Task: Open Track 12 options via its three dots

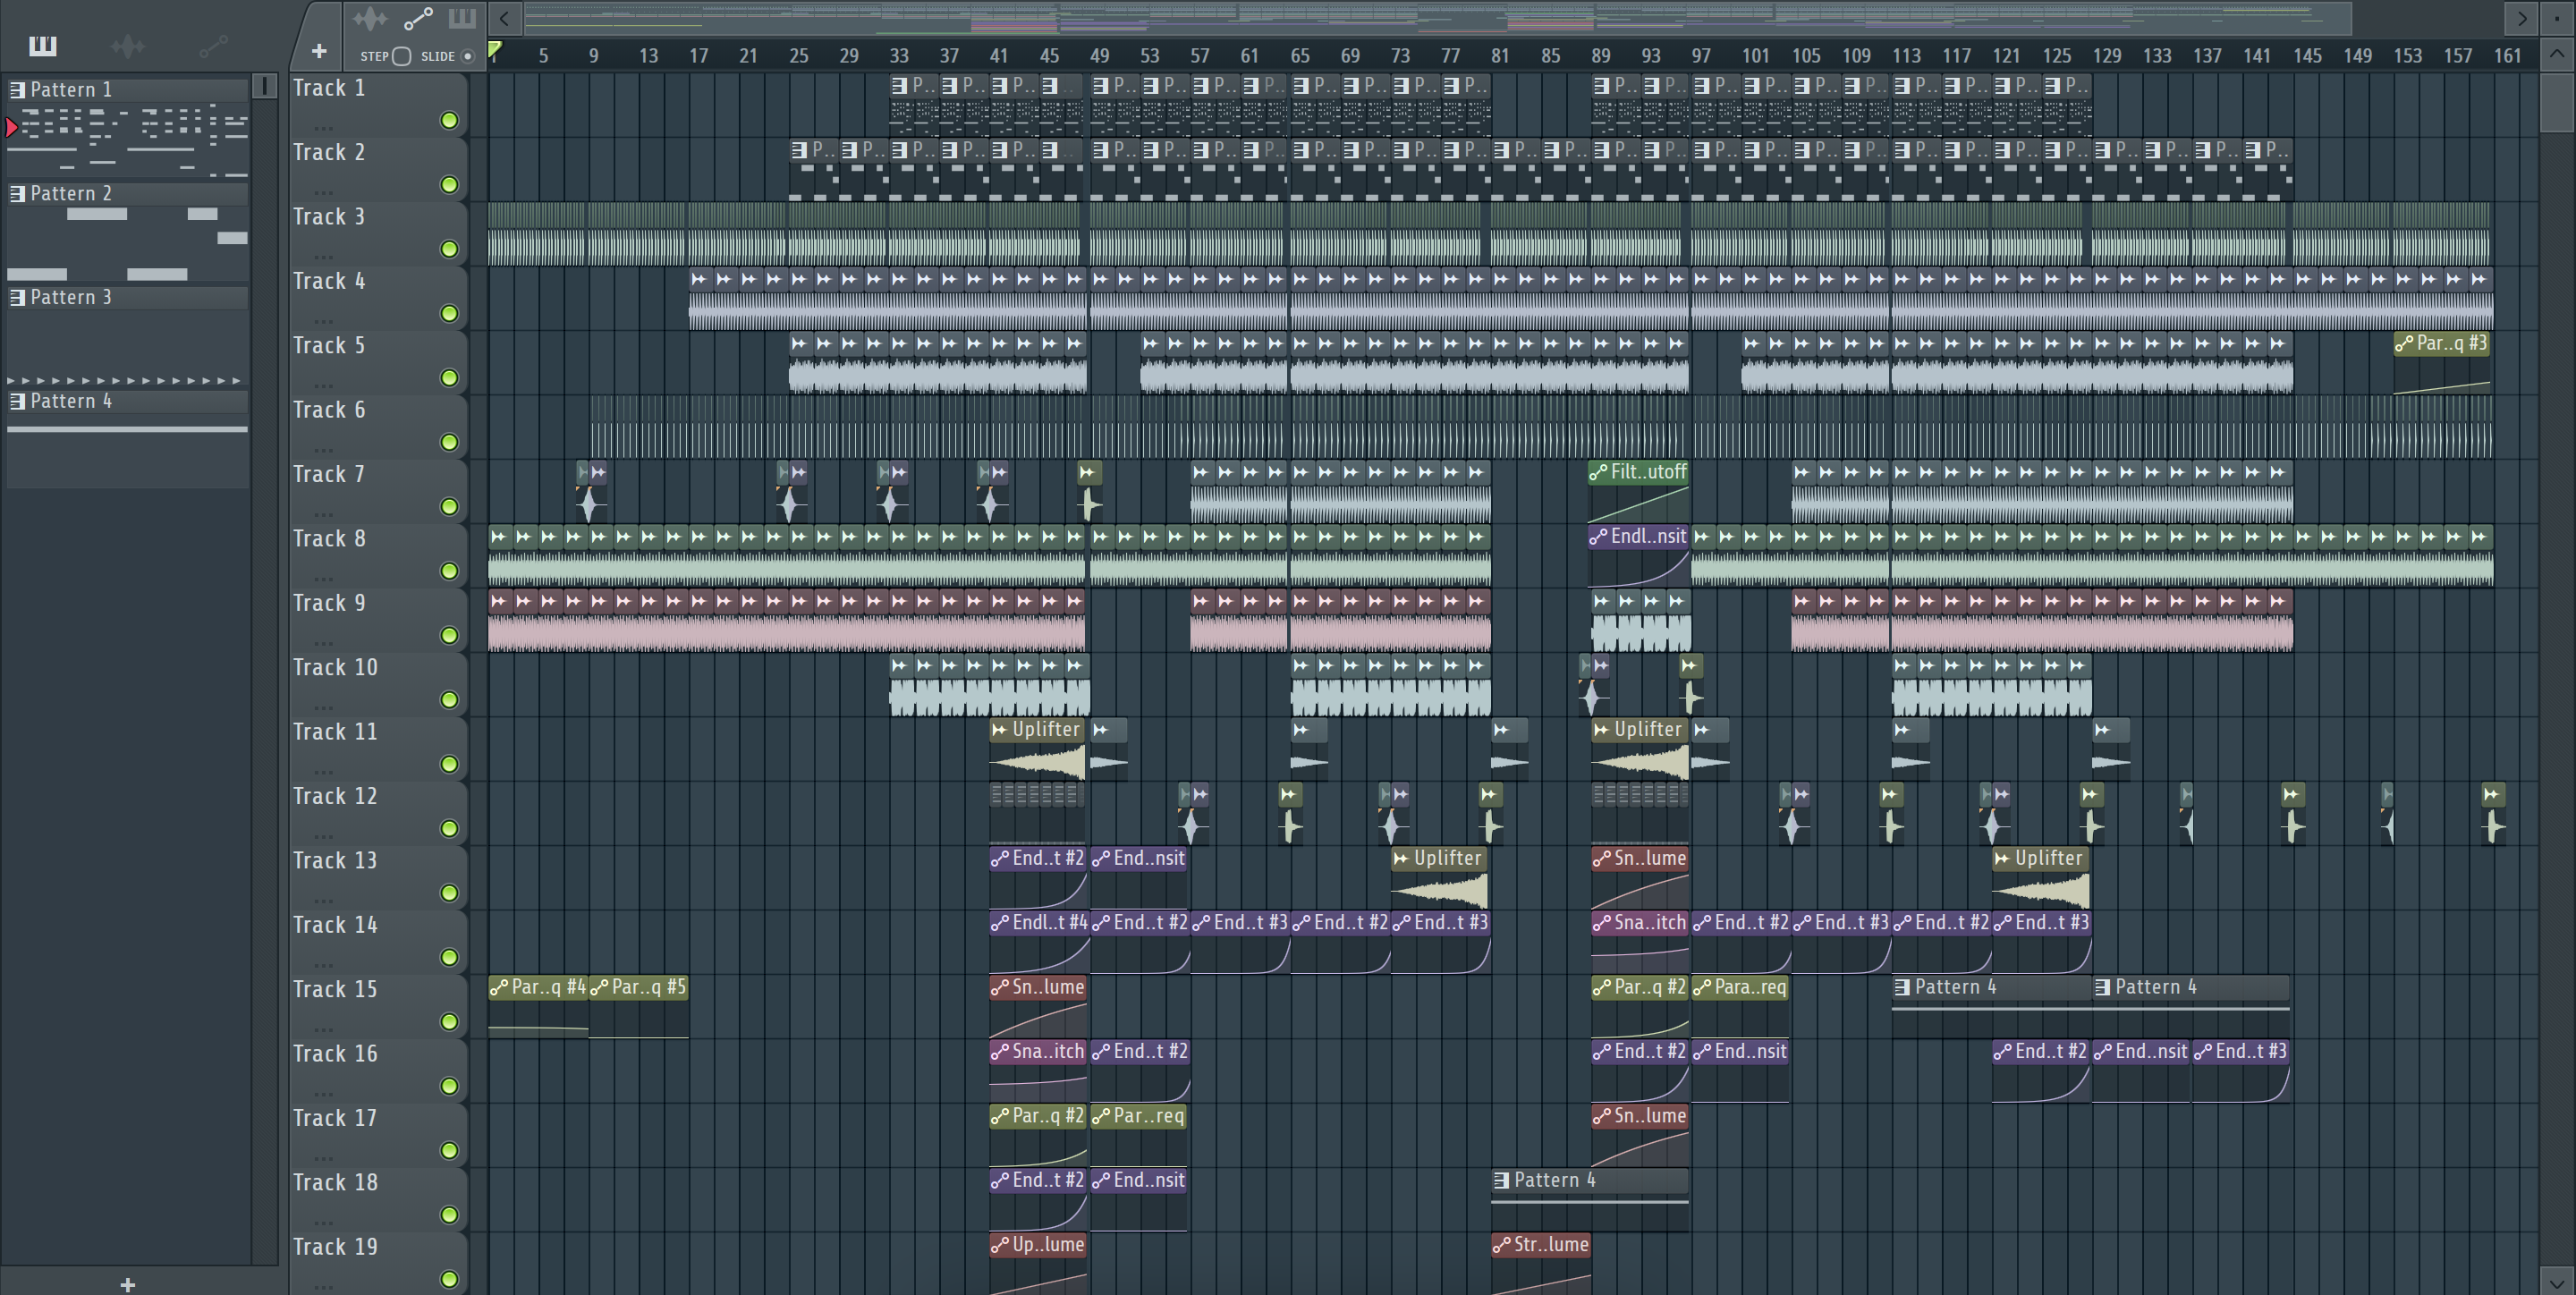Action: click(x=322, y=835)
